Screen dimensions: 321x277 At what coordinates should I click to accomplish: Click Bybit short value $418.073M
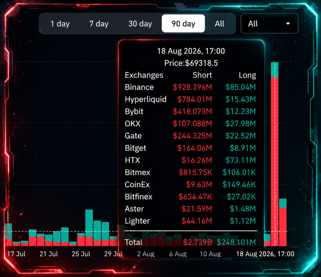point(193,112)
